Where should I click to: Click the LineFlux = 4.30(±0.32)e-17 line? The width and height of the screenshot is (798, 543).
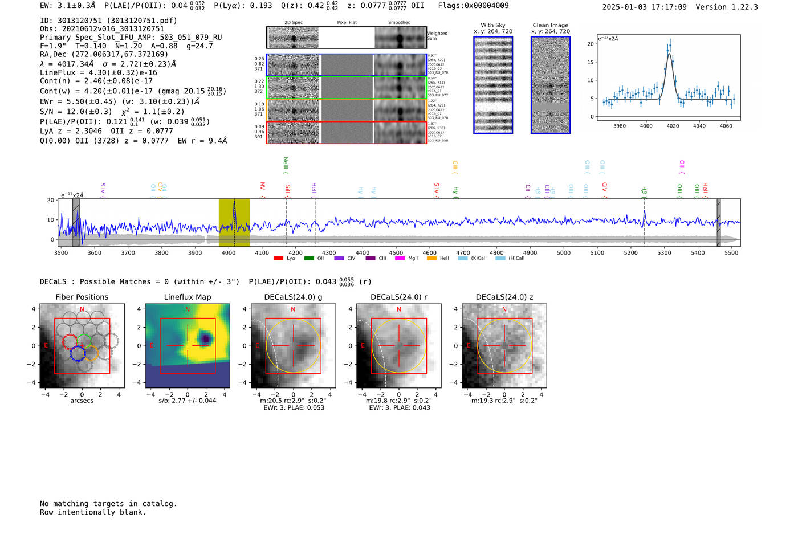tap(99, 73)
